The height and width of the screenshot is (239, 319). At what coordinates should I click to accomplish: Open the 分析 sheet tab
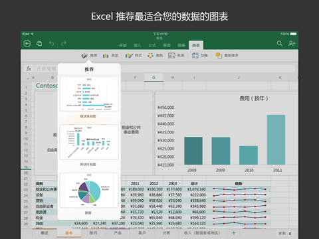click(x=166, y=233)
